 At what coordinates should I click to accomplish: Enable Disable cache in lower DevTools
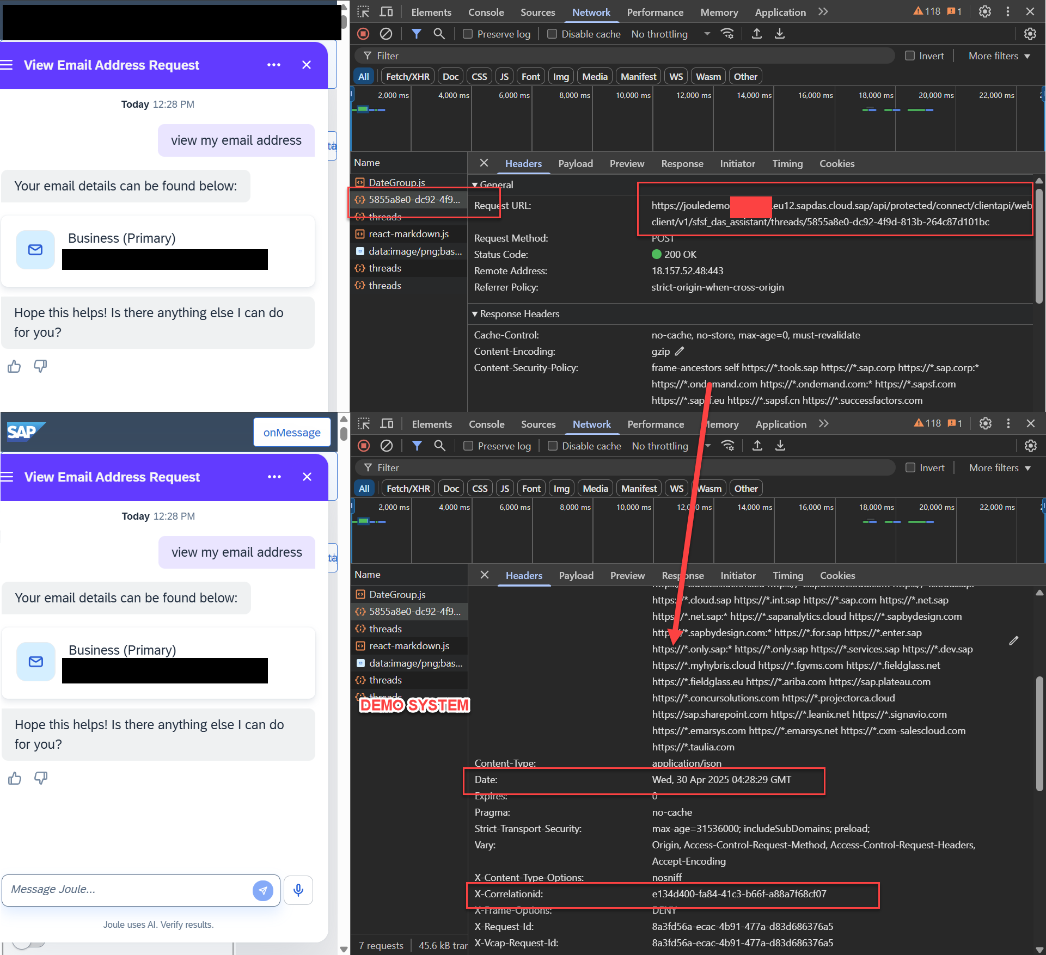[553, 446]
